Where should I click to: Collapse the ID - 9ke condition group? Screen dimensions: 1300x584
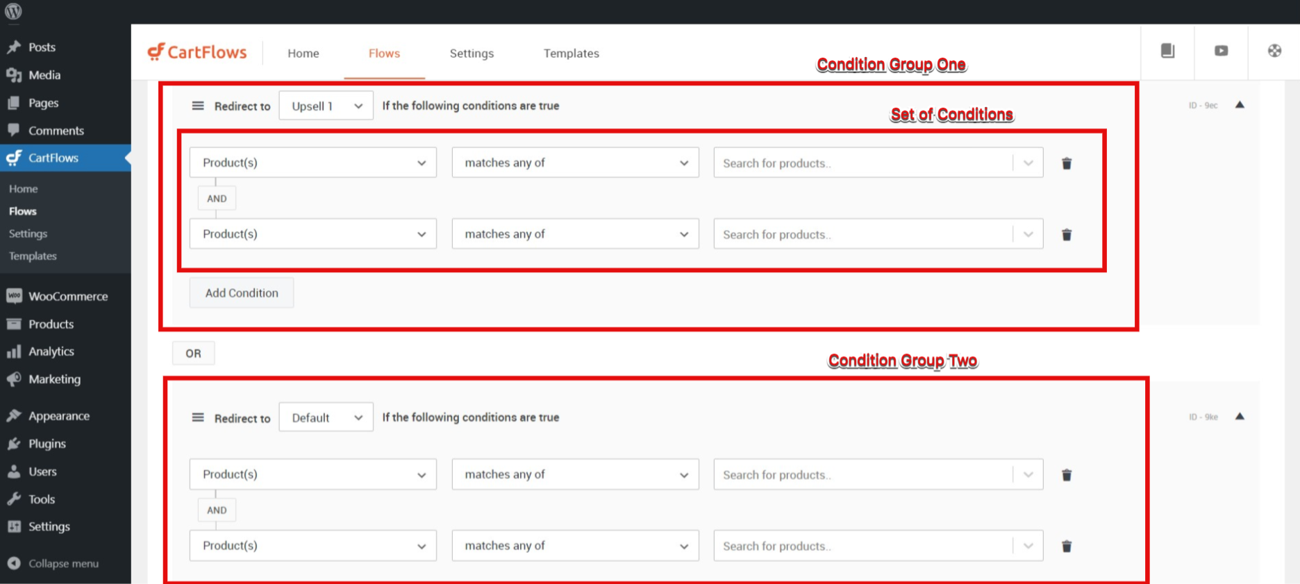1240,417
